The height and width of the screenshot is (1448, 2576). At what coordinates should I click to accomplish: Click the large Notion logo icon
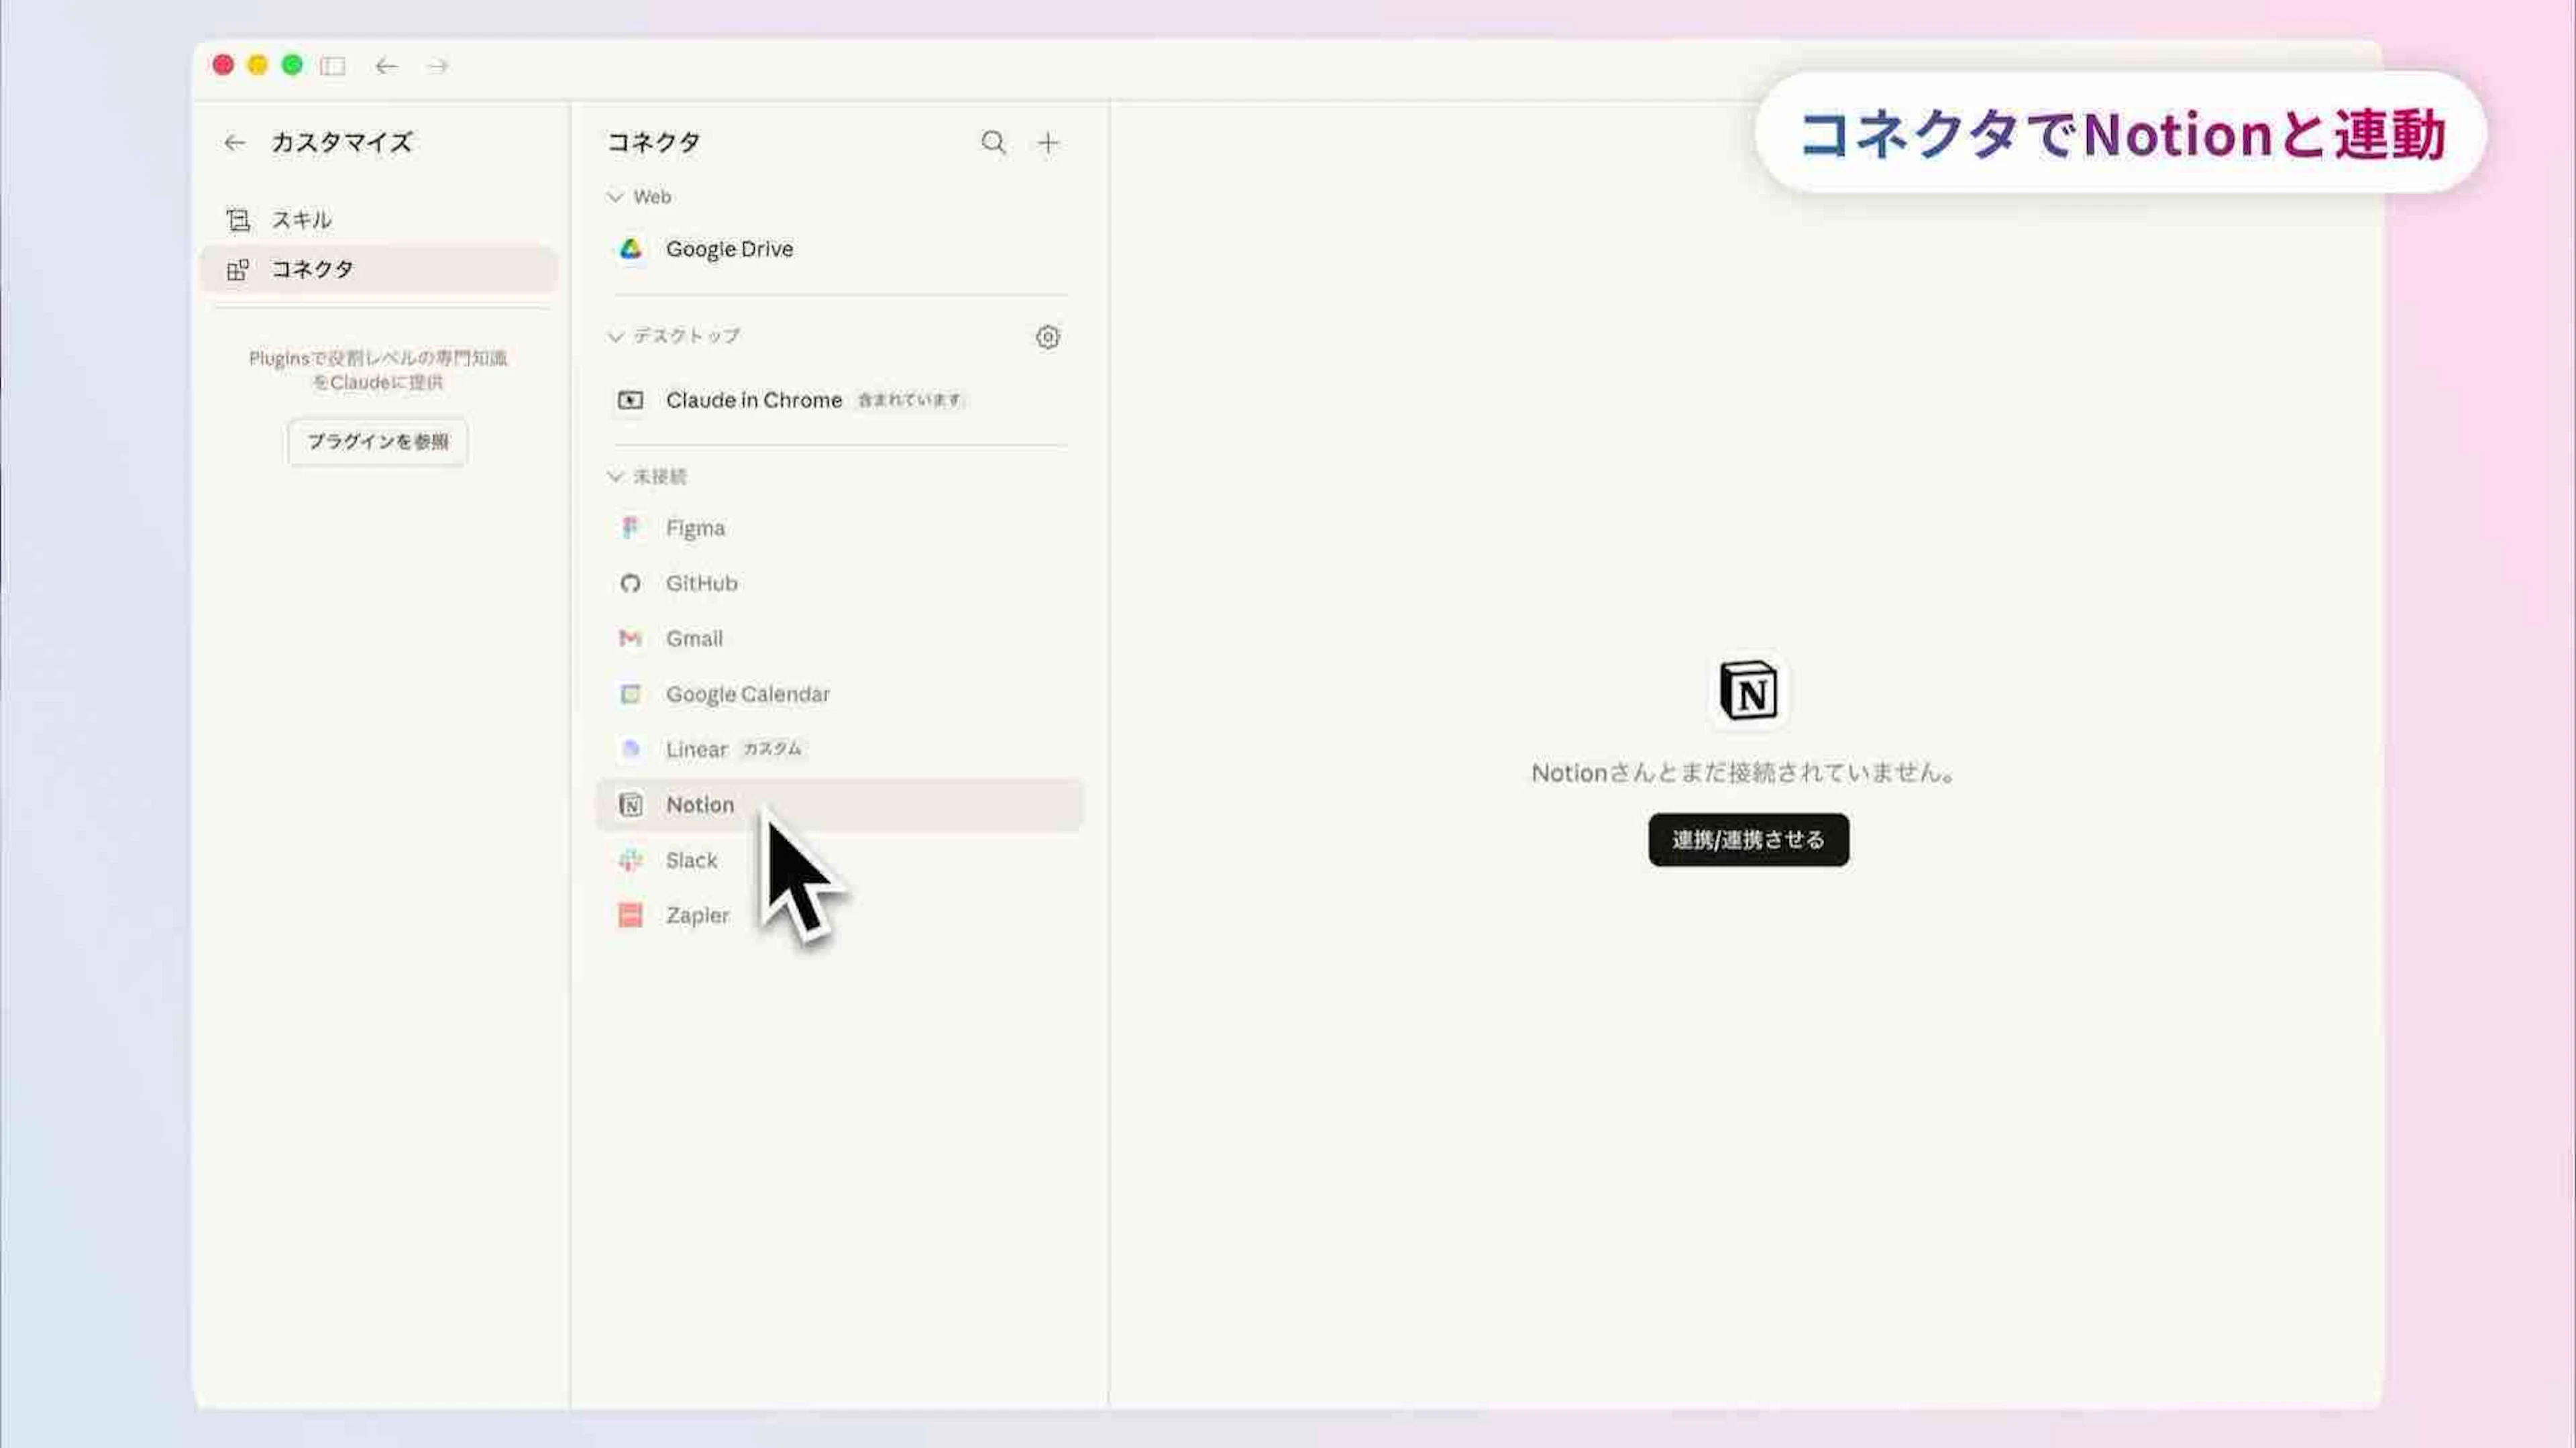tap(1747, 691)
